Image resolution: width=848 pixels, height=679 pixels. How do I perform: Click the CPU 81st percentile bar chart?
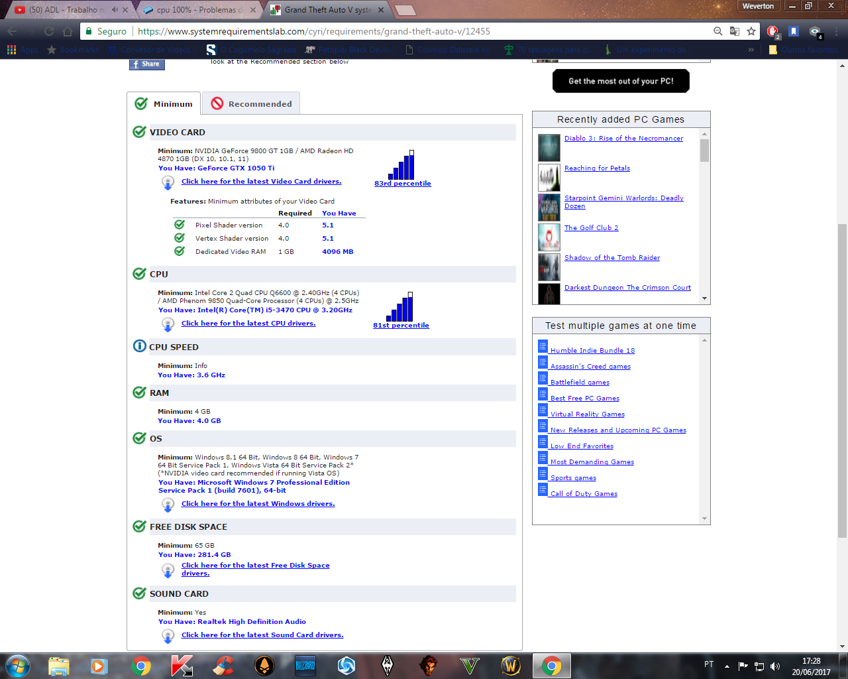click(401, 306)
